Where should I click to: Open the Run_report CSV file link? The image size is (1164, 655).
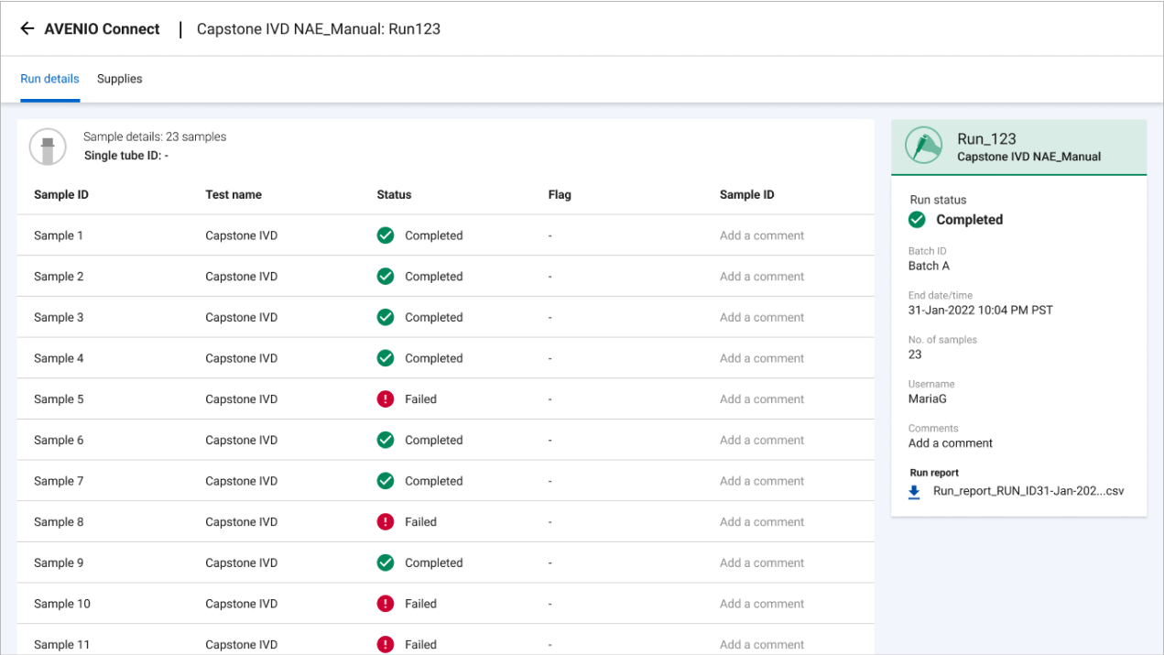click(x=1029, y=492)
